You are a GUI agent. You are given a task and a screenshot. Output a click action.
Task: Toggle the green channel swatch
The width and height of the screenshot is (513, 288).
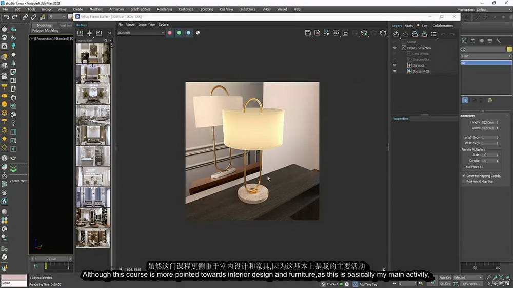click(179, 33)
